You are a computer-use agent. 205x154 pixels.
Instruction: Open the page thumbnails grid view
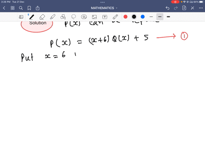(12, 8)
